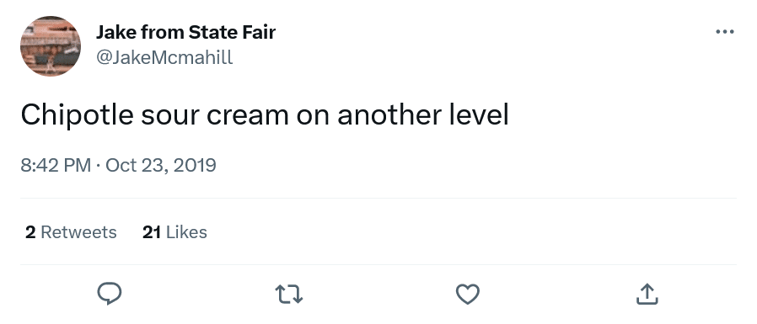757x324 pixels.
Task: Open the three-dot more options menu
Action: click(x=725, y=32)
